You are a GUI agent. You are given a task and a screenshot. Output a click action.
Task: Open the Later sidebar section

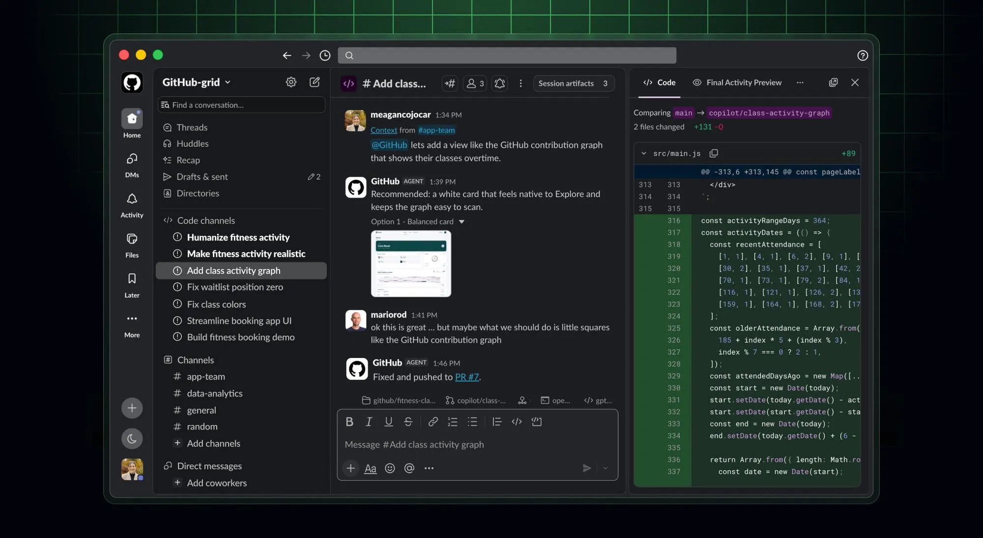132,285
